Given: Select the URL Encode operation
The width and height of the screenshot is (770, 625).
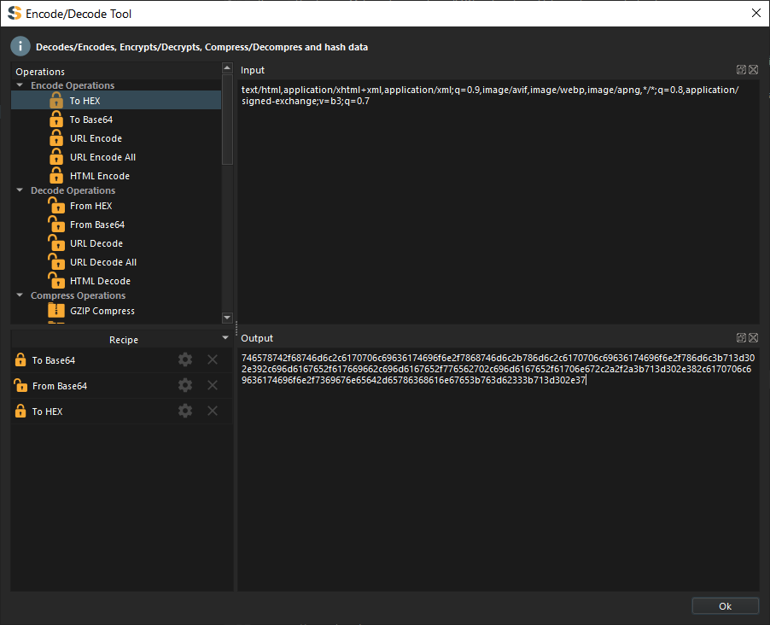Looking at the screenshot, I should [x=96, y=138].
